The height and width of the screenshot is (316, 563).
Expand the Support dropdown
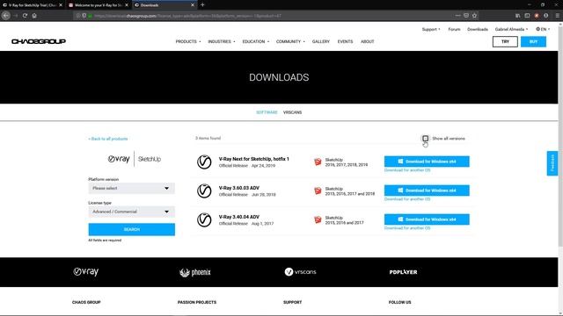431,29
